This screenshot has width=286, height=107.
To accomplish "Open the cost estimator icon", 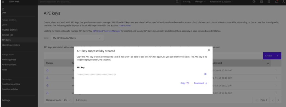I will [x=269, y=2].
